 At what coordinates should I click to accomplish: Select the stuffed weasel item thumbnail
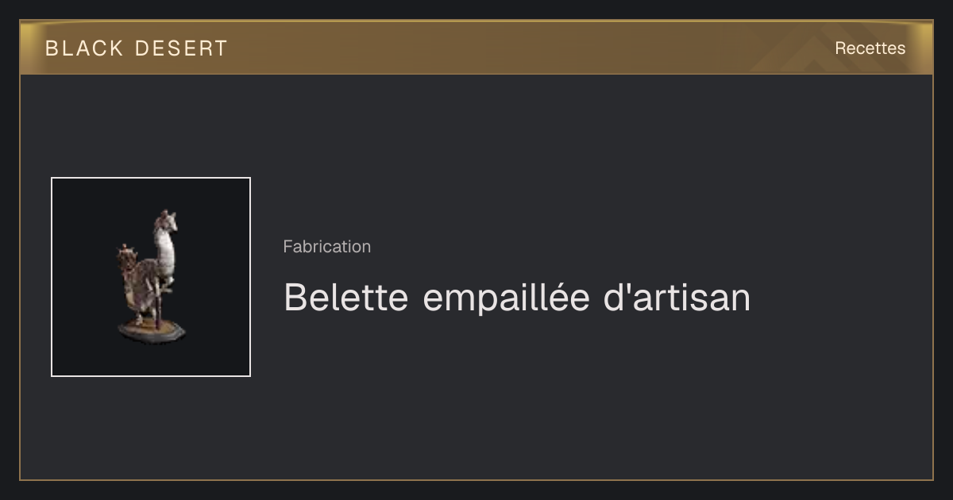(151, 277)
